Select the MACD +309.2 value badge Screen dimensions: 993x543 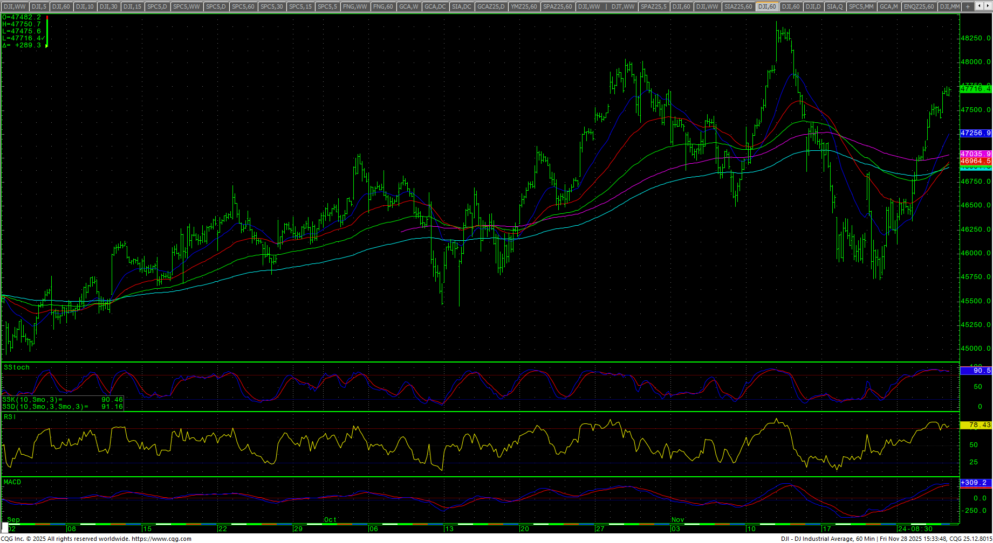click(x=976, y=483)
